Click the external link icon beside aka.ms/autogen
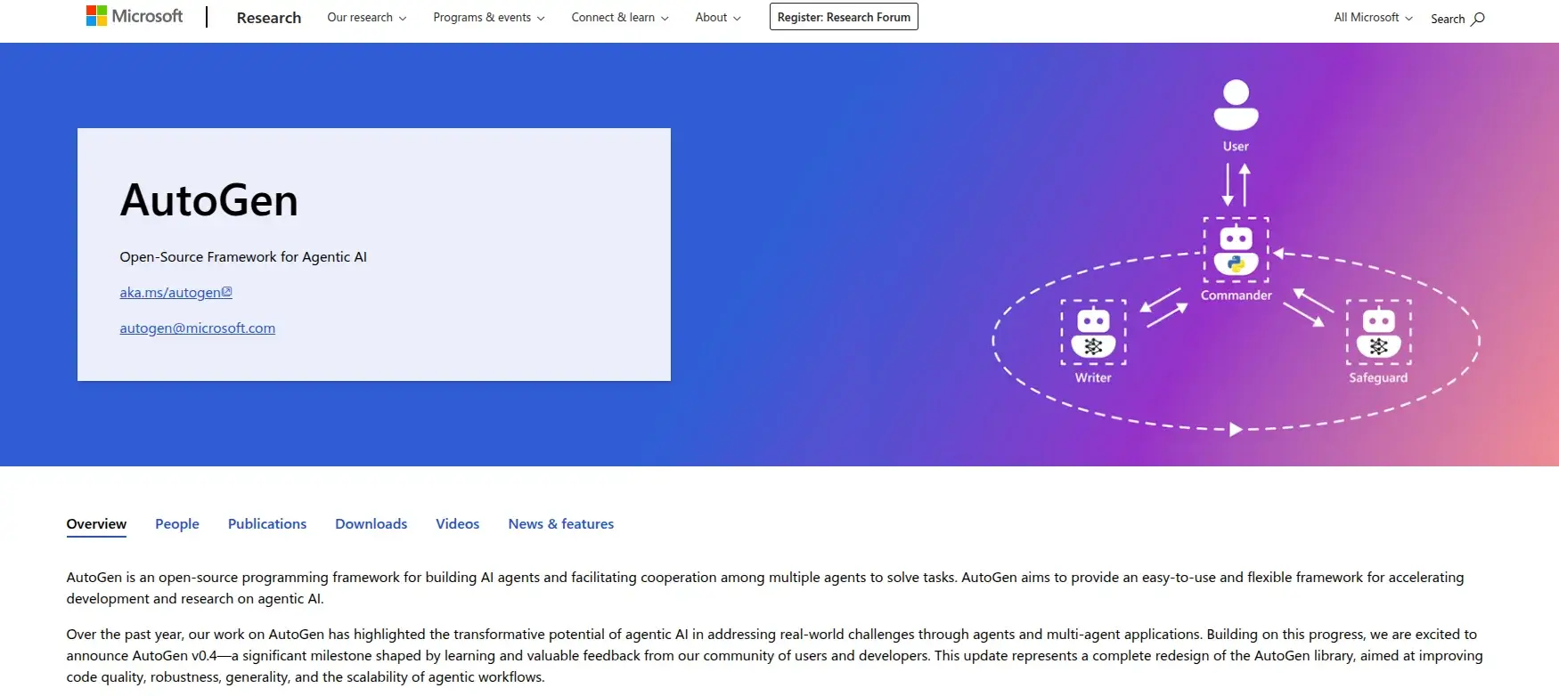Viewport: 1559px width, 696px height. (x=227, y=292)
